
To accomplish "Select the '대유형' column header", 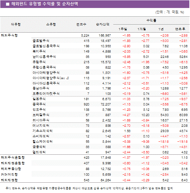I will coord(16,24).
